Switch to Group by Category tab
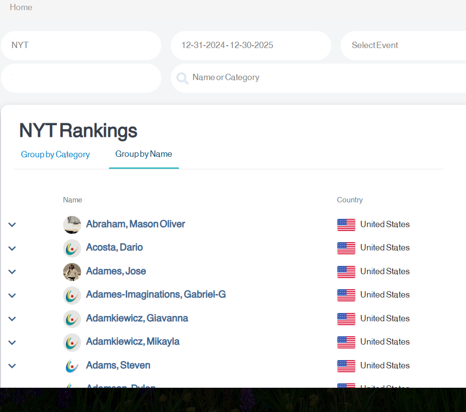 point(55,155)
